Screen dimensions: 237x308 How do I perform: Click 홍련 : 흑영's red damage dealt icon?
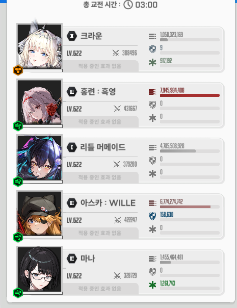click(152, 92)
